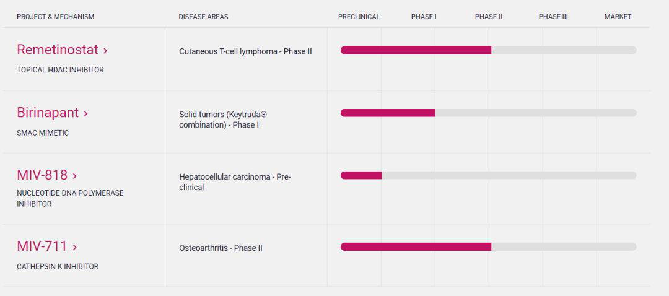Click the chevron arrow next to MIV-818

75,176
